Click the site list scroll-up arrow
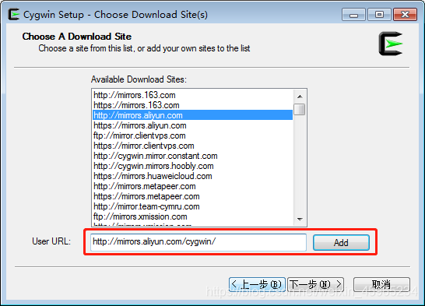Viewport: 425px width, 306px height. [300, 97]
